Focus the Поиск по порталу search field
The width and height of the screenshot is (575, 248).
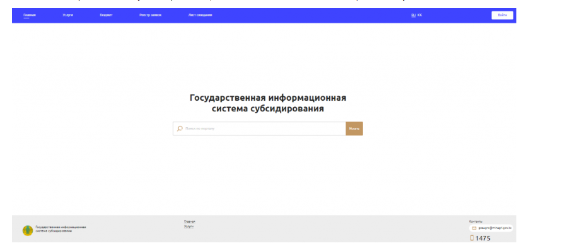tap(259, 128)
